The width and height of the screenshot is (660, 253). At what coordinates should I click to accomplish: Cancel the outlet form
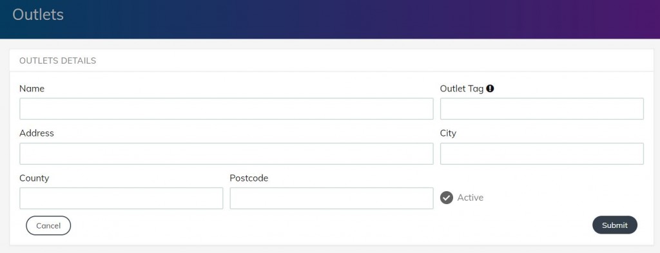(x=48, y=226)
